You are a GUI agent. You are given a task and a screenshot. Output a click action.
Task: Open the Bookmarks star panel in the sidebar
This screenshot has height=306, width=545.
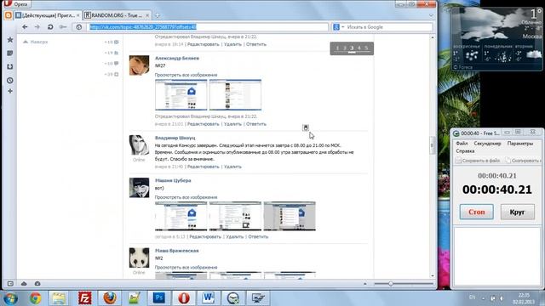pyautogui.click(x=10, y=40)
